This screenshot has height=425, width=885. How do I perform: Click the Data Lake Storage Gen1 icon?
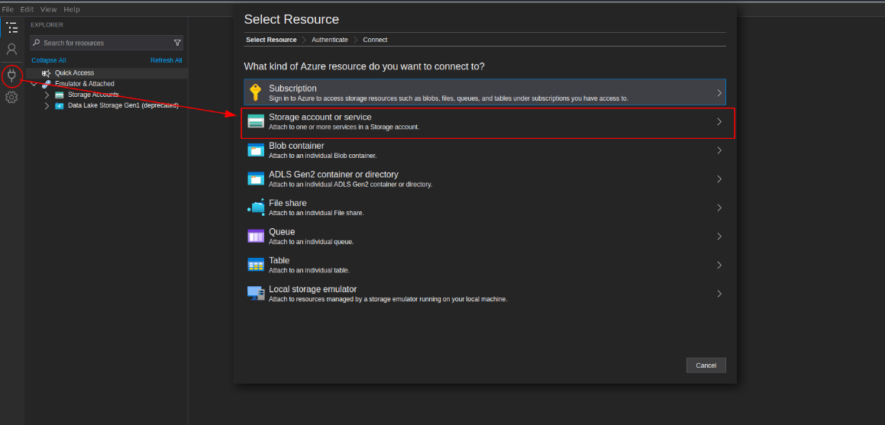pyautogui.click(x=60, y=105)
